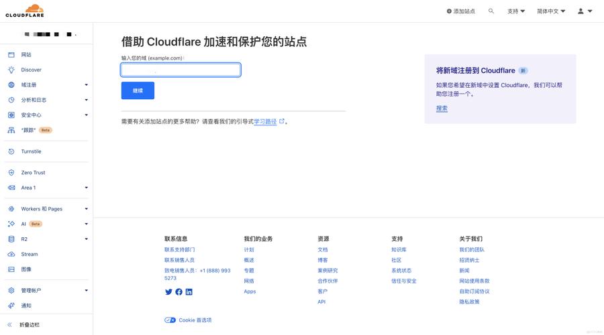Open the 网站使用条款 footer link

coord(474,281)
